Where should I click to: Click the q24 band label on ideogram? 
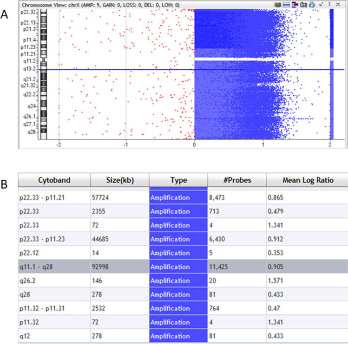(x=32, y=106)
